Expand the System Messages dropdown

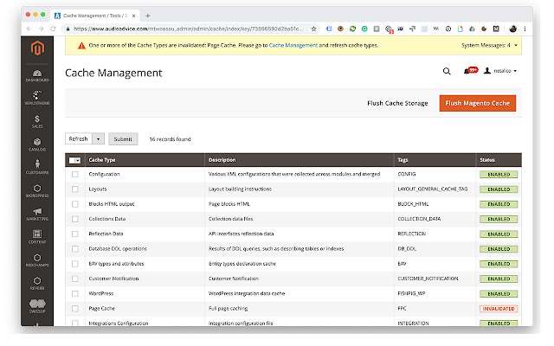[x=516, y=46]
